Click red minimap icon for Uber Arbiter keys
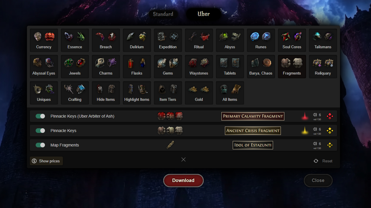Viewport: 371px width, 208px height. 330,116
